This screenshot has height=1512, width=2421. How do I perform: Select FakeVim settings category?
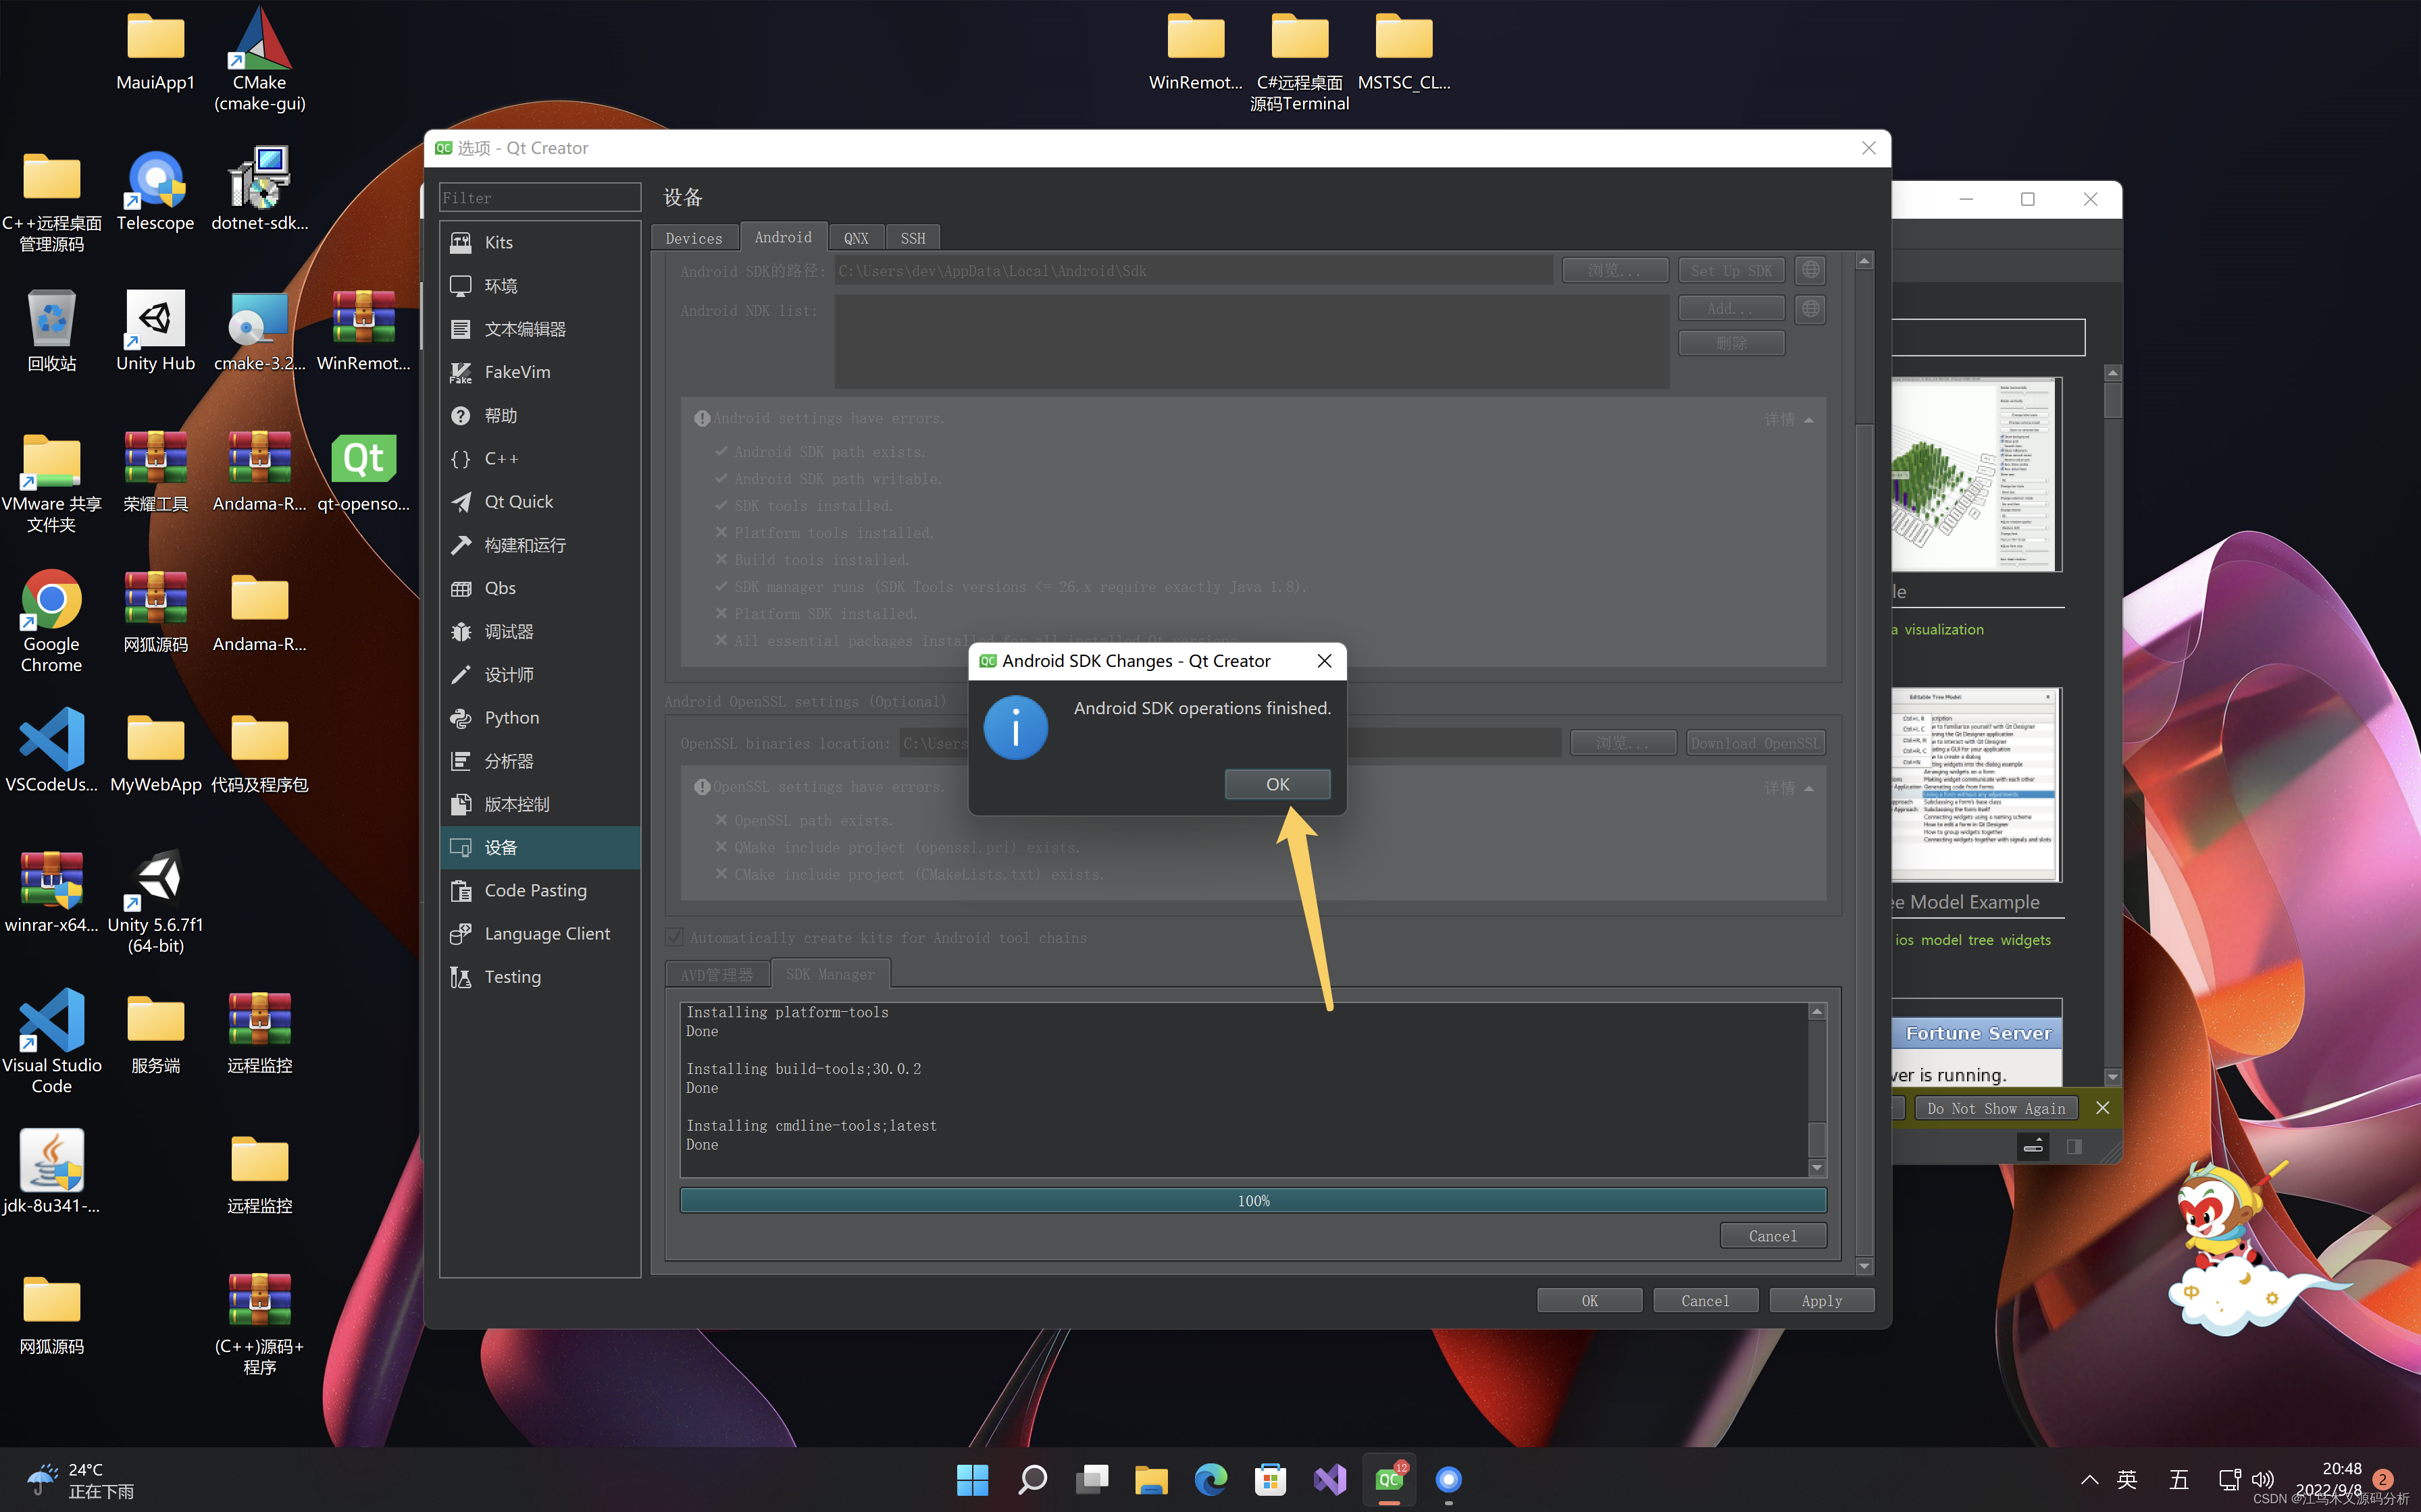tap(516, 372)
